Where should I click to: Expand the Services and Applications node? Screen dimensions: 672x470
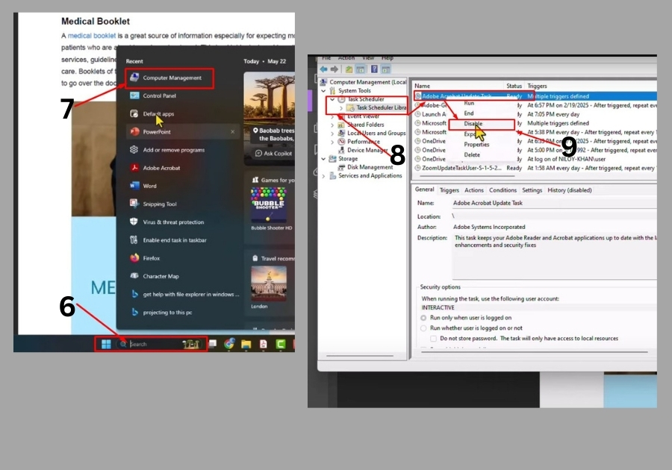pyautogui.click(x=323, y=176)
